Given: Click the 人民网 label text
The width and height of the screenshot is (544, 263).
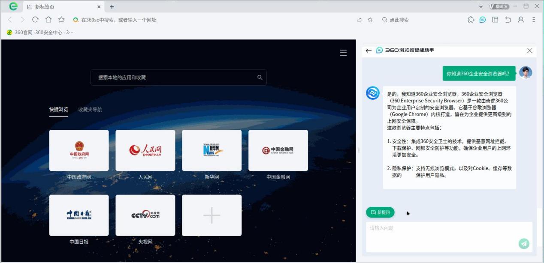Looking at the screenshot, I should tap(145, 177).
